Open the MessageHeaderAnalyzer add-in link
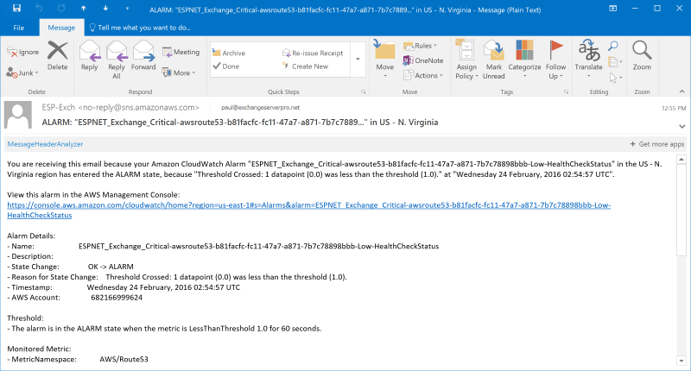 click(x=45, y=144)
